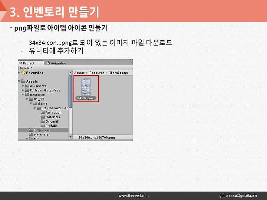Image resolution: width=267 pixels, height=200 pixels.
Task: Open the Prefabs folder
Action: (49, 126)
